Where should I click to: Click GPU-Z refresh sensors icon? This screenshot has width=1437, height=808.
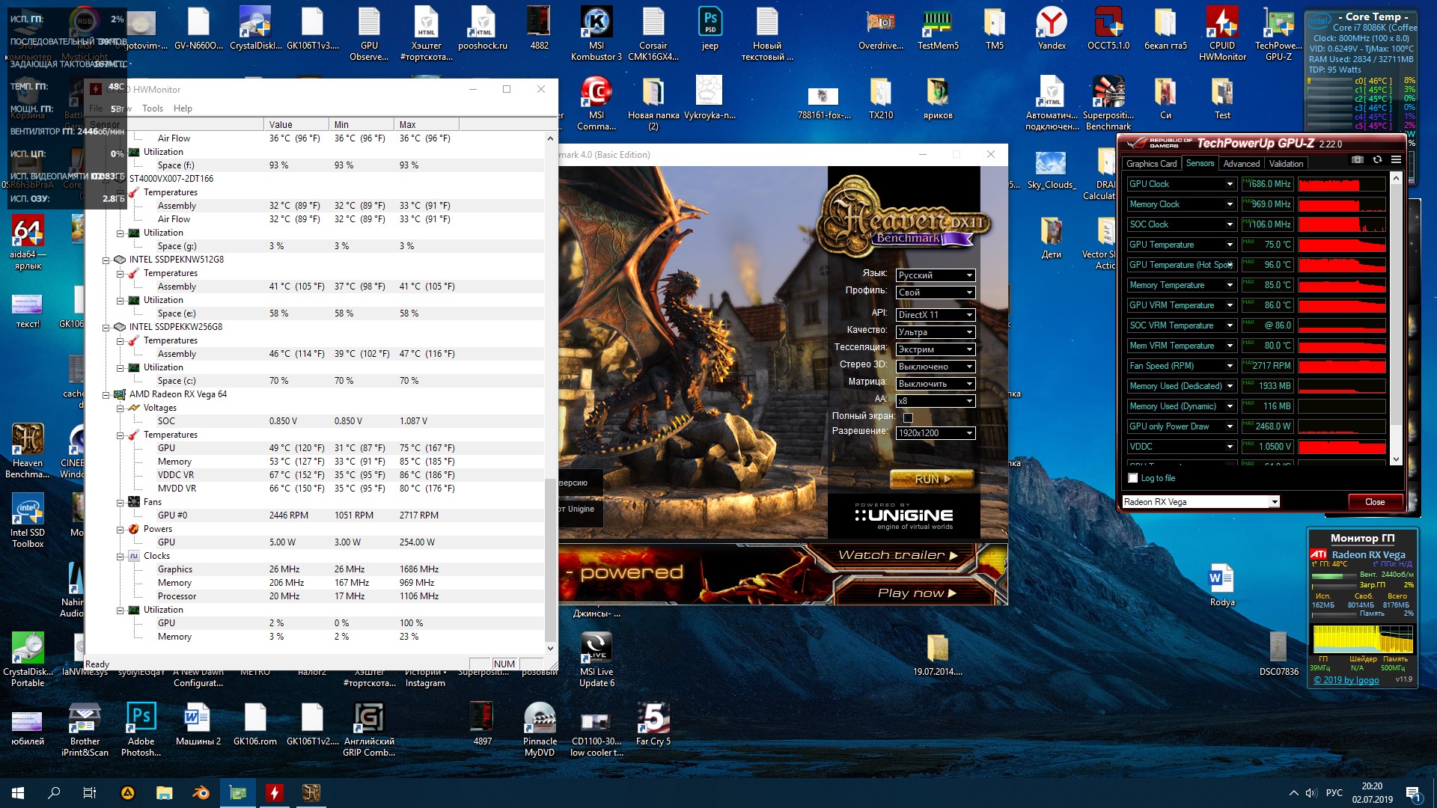point(1377,159)
